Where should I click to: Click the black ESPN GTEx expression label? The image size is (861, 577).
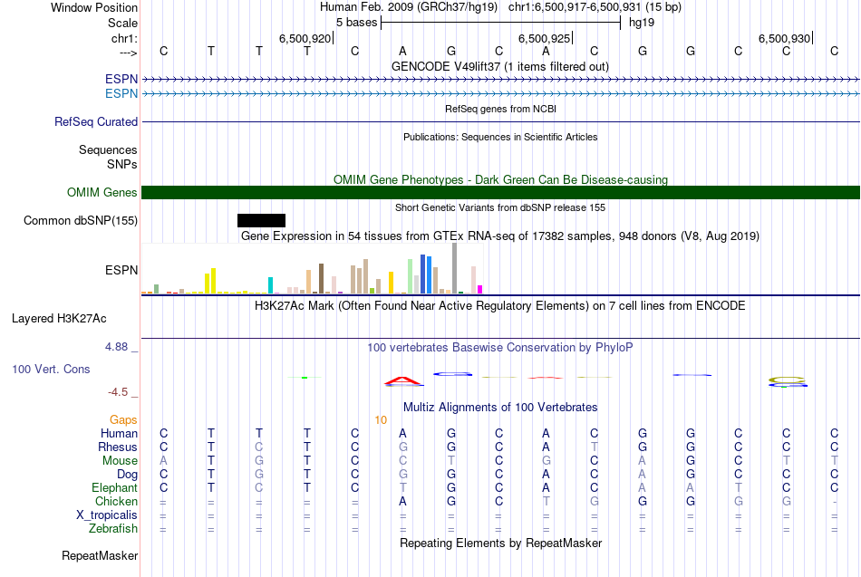pyautogui.click(x=121, y=270)
